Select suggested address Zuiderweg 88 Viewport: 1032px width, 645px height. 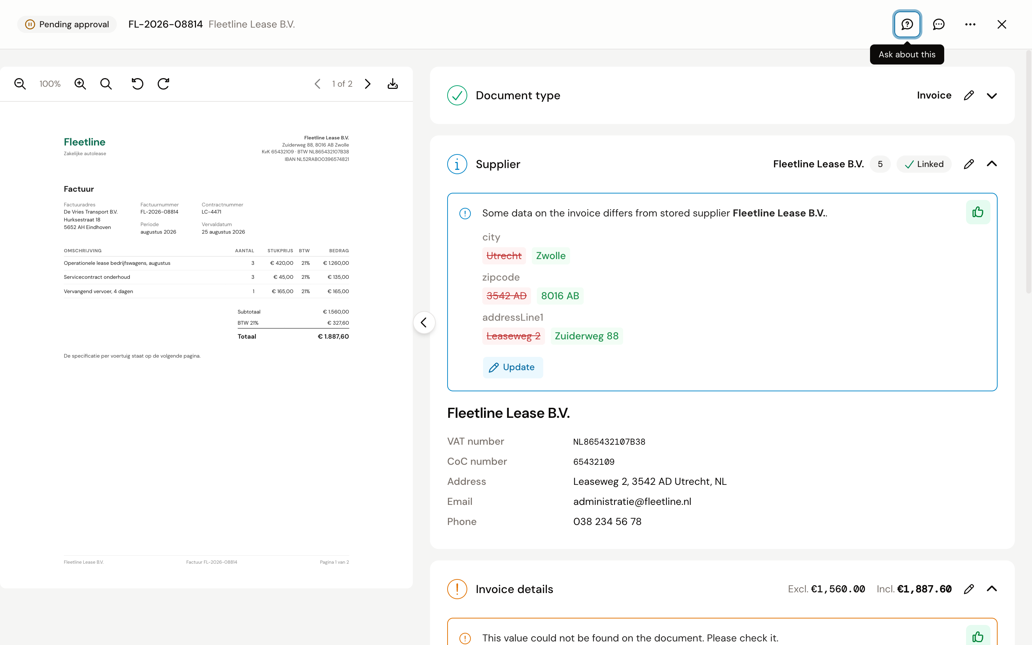(x=586, y=336)
